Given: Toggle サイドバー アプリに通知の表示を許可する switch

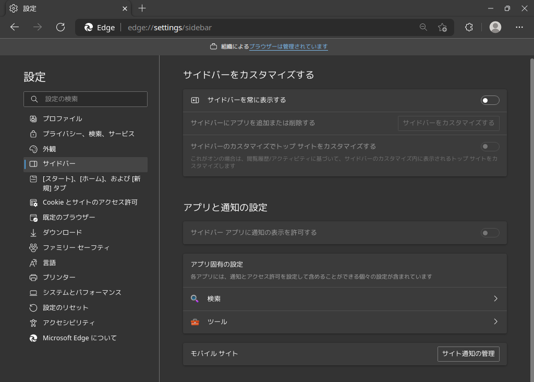Looking at the screenshot, I should [490, 233].
